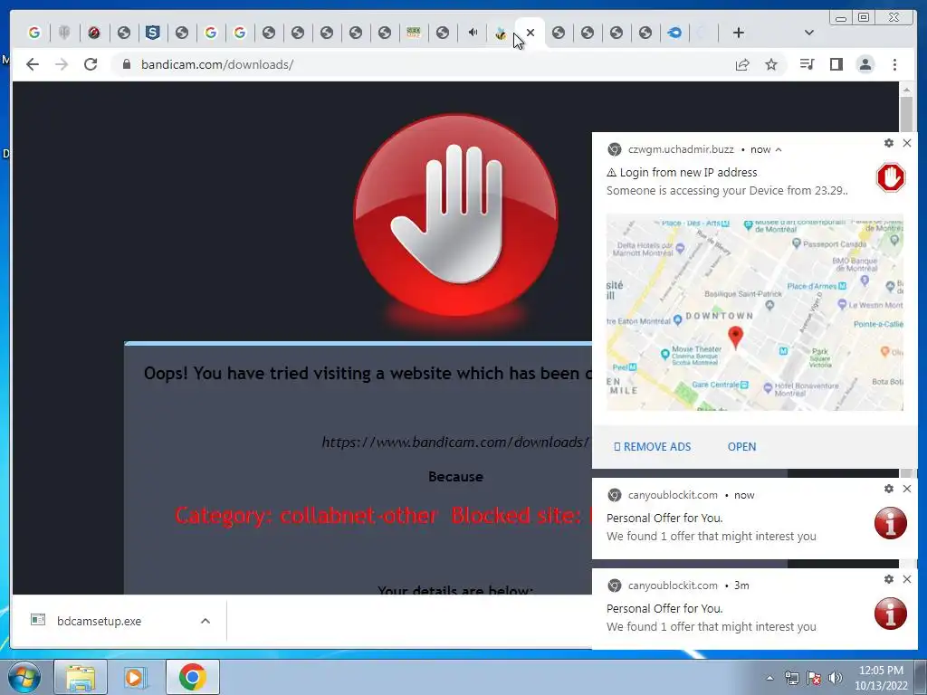
Task: Click the page vertical scrollbar thumb
Action: click(x=906, y=115)
